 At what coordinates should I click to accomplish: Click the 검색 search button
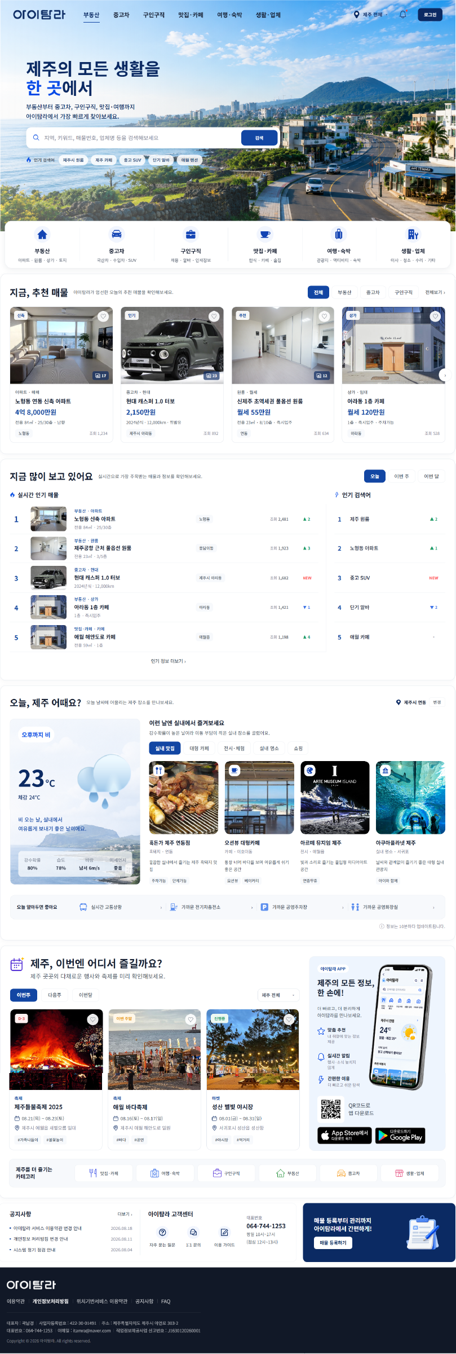[x=259, y=138]
